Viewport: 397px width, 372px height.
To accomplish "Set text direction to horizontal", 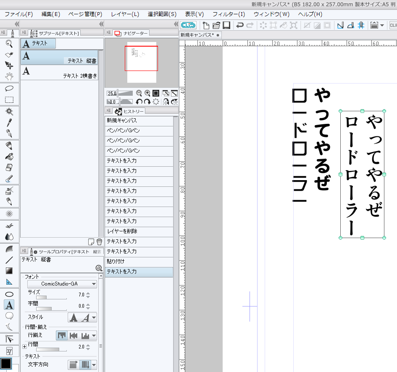I will (74, 364).
